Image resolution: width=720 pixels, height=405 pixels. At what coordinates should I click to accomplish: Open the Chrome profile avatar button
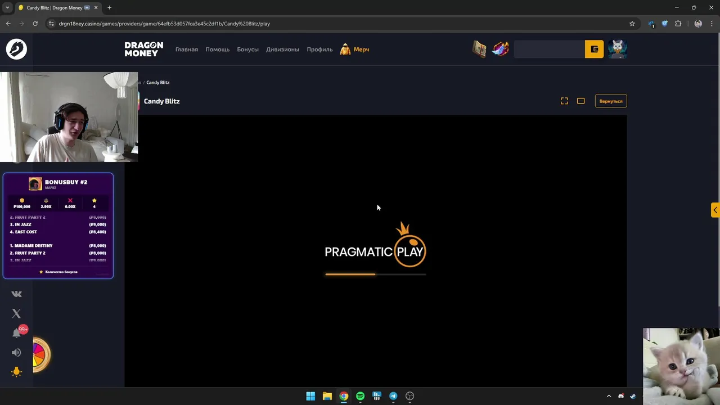click(x=698, y=24)
